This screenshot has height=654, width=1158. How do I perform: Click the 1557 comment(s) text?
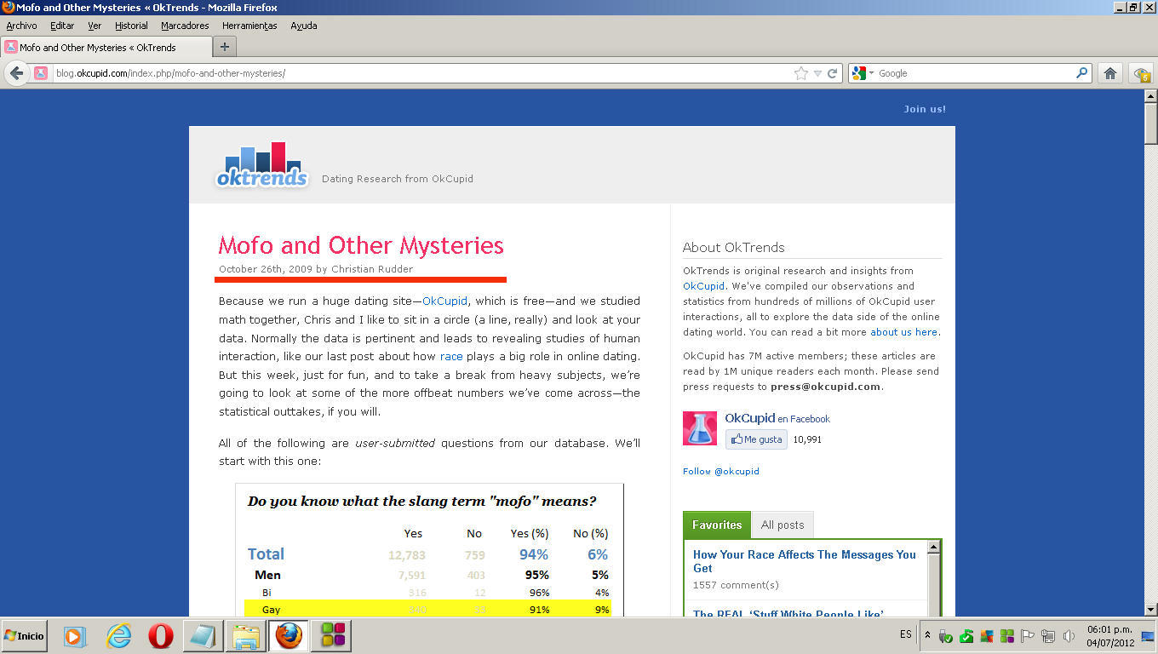736,585
